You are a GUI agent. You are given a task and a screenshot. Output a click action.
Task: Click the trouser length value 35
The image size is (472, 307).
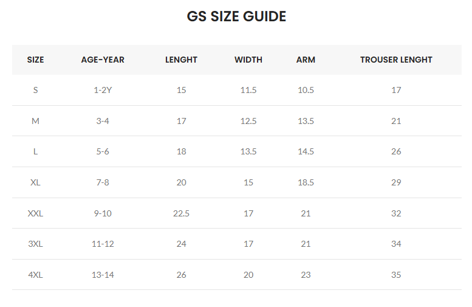(396, 275)
